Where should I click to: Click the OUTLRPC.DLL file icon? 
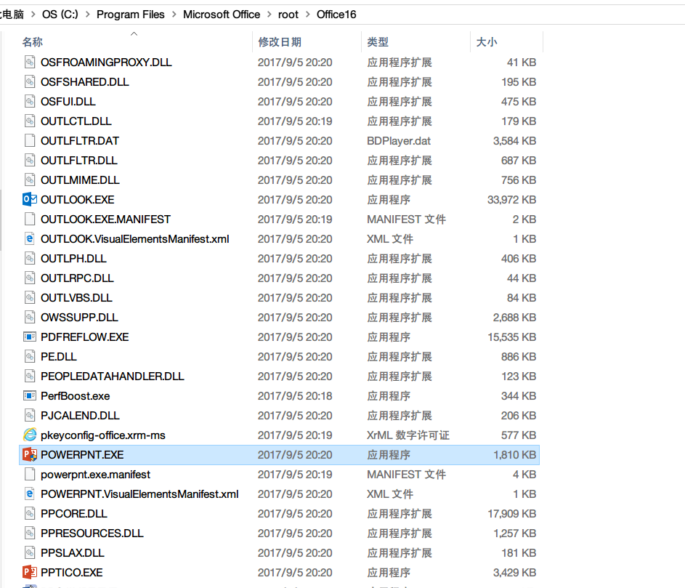pyautogui.click(x=30, y=278)
